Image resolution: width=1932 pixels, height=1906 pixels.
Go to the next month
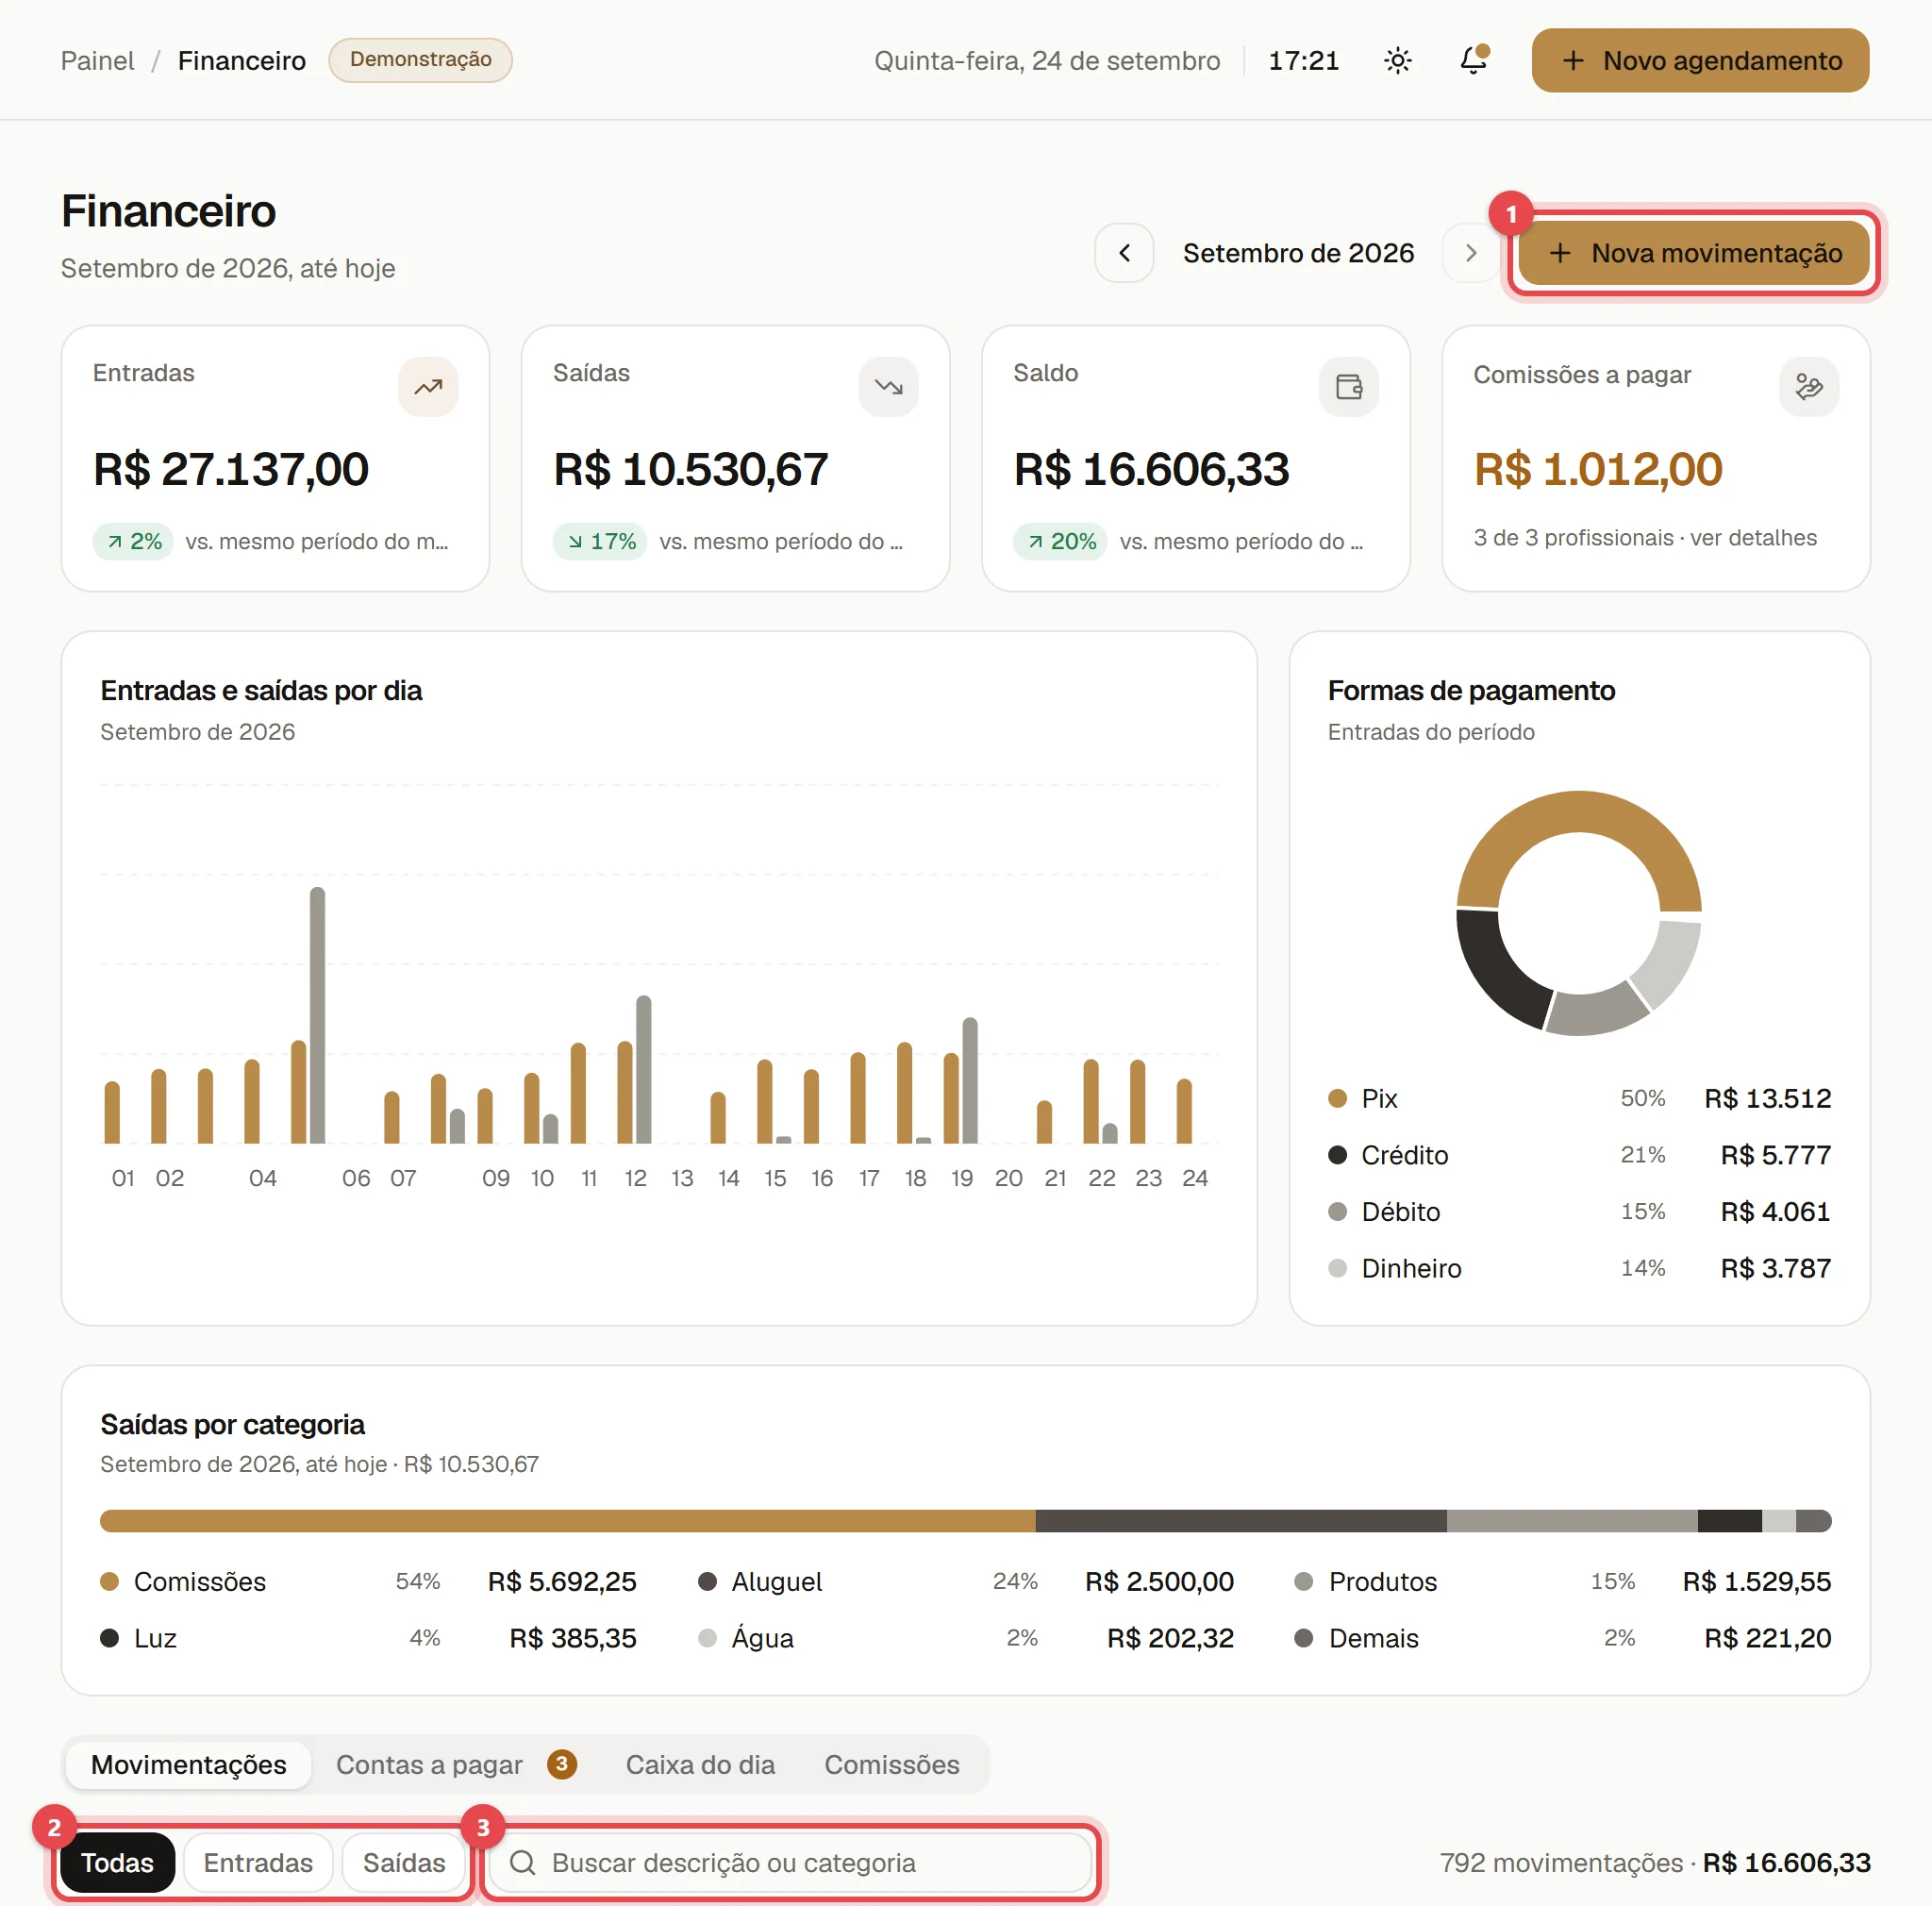pyautogui.click(x=1470, y=253)
